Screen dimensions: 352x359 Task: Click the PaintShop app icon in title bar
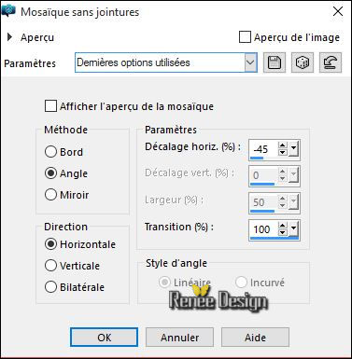(8, 11)
